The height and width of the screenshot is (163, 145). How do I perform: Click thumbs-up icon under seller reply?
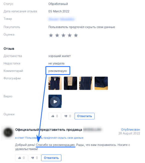coord(20,158)
